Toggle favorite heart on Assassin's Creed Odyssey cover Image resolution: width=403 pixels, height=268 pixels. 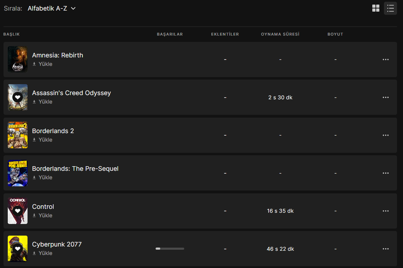pyautogui.click(x=18, y=98)
